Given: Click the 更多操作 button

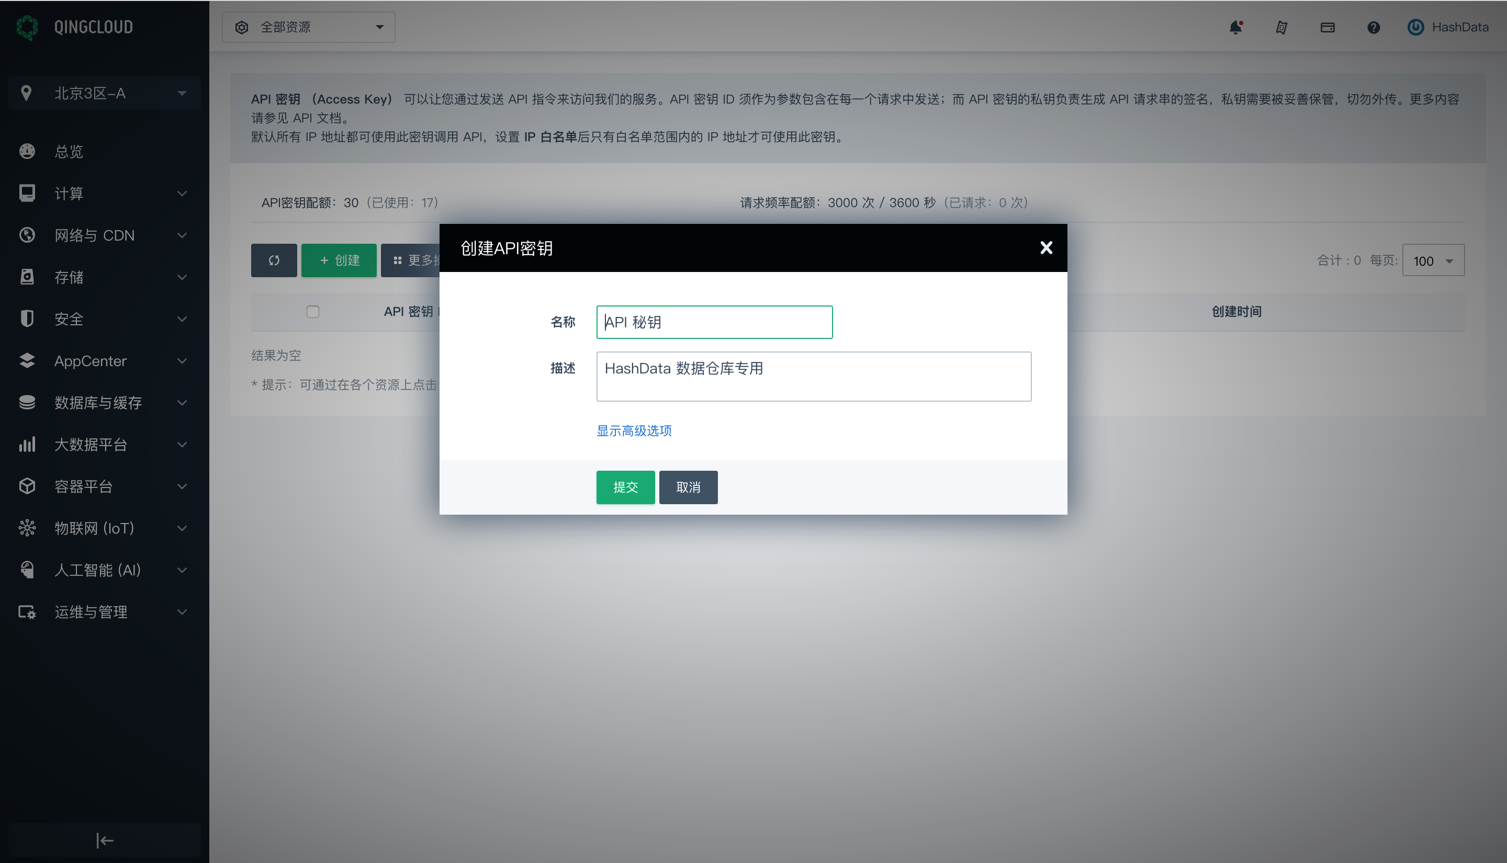Looking at the screenshot, I should tap(411, 260).
